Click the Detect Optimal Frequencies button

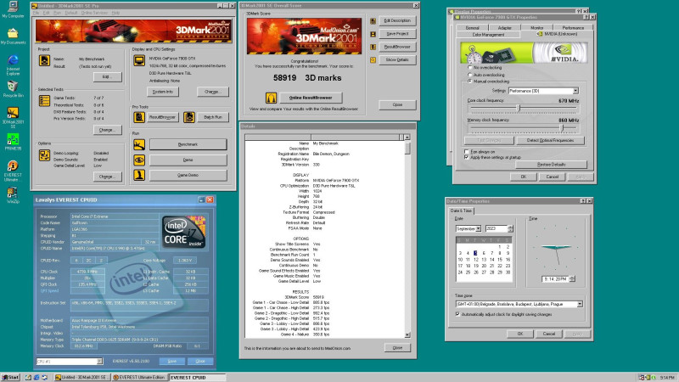(550, 140)
